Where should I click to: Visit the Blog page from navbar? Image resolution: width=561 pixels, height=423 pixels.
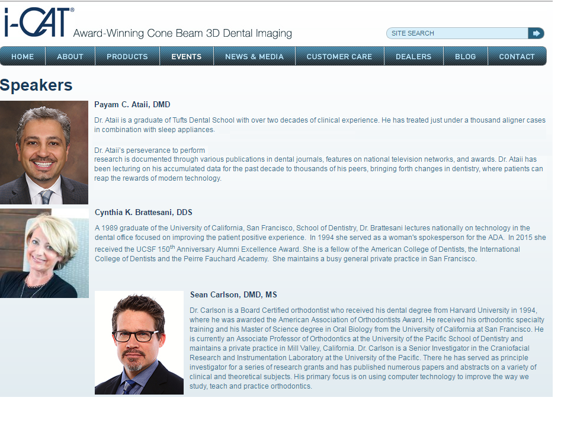click(x=465, y=57)
